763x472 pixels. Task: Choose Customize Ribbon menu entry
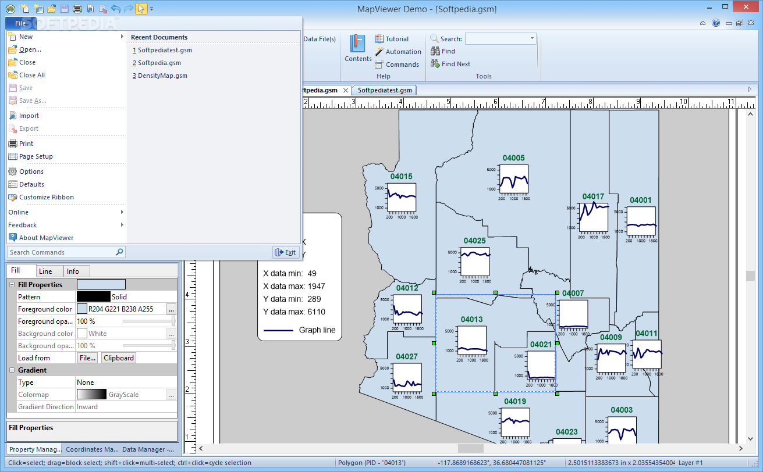66,197
